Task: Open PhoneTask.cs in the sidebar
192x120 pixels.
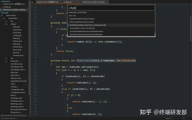Action: point(16,113)
